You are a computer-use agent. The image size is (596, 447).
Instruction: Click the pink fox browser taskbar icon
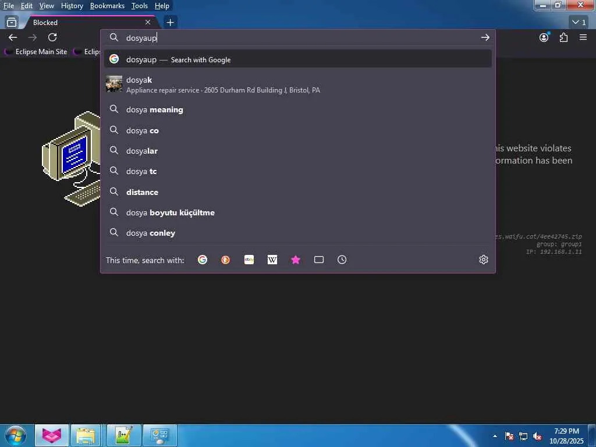click(x=52, y=435)
